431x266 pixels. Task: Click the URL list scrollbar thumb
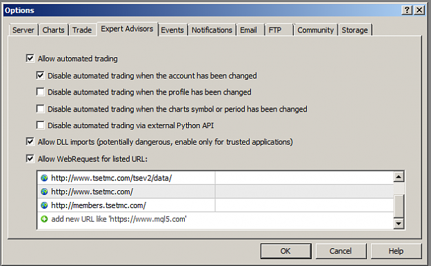point(399,205)
